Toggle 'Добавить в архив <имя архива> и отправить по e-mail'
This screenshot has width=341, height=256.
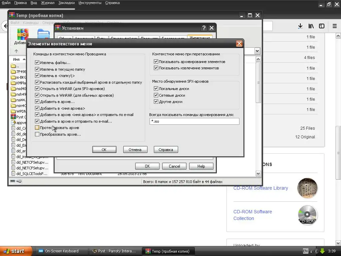pos(37,115)
